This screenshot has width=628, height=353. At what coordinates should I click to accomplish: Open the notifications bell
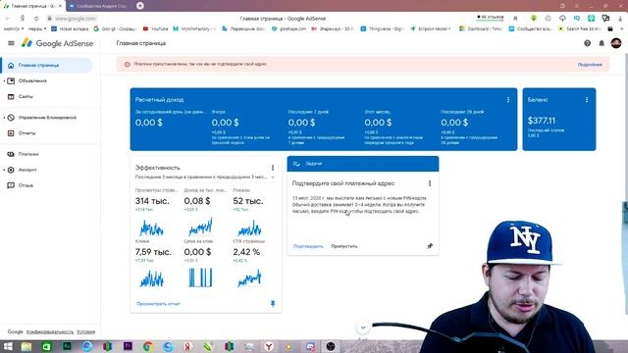(602, 43)
